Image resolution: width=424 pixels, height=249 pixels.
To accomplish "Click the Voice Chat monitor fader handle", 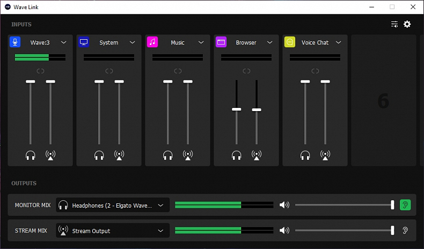I will [305, 82].
